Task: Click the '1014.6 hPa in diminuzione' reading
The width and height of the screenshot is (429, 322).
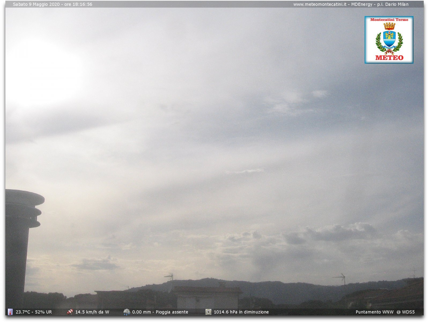Action: coord(241,312)
